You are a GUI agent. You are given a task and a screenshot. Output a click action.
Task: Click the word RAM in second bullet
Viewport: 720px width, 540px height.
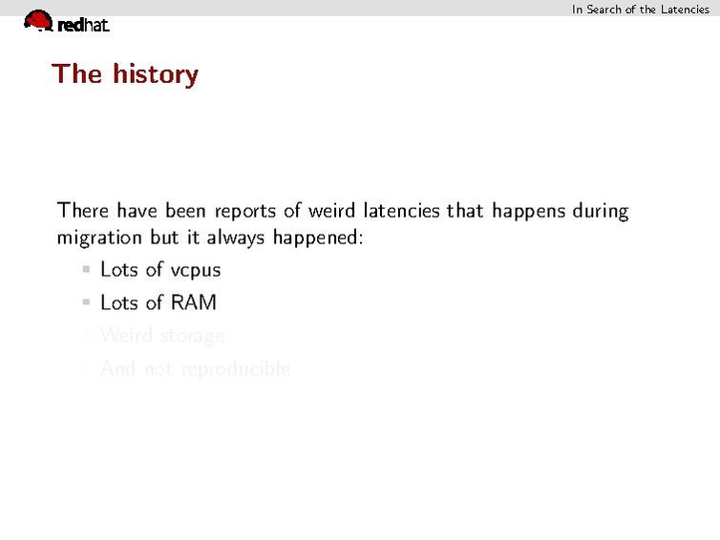[x=194, y=302]
